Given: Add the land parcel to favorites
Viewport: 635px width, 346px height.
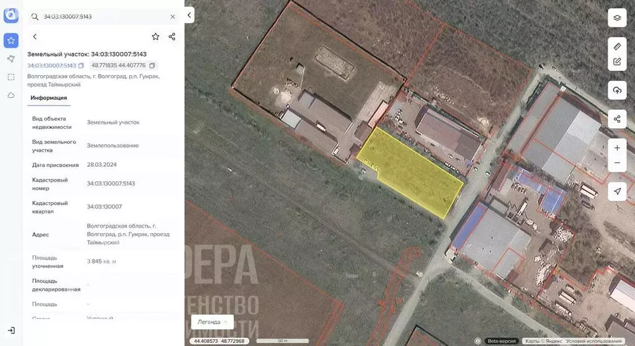Looking at the screenshot, I should coord(156,37).
